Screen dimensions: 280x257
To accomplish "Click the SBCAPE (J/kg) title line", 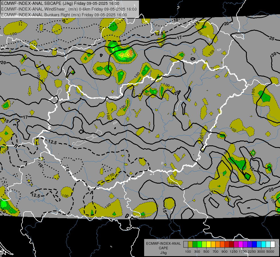I will point(60,3).
